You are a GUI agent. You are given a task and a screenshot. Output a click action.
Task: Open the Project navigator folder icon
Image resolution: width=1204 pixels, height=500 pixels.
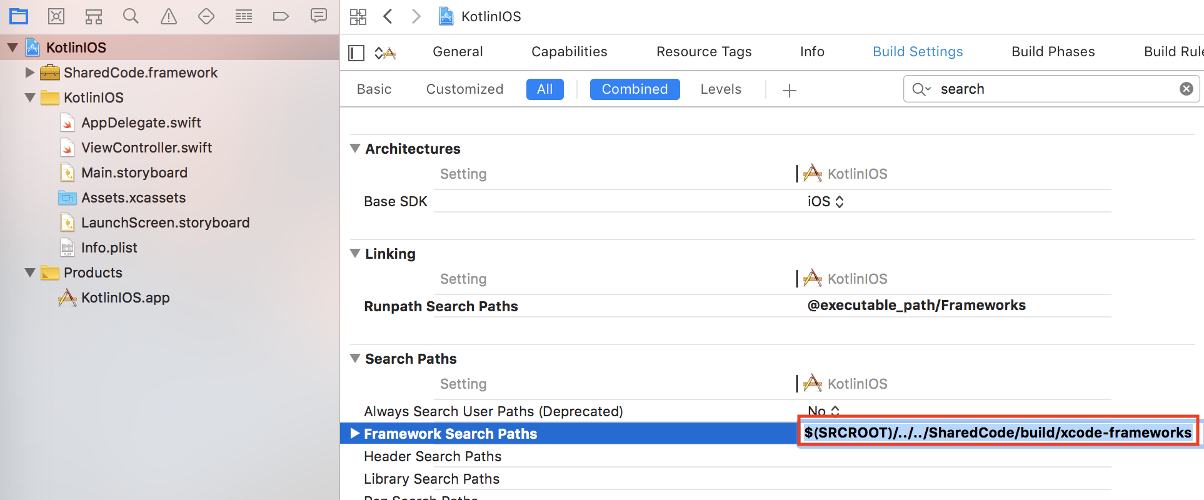point(19,16)
